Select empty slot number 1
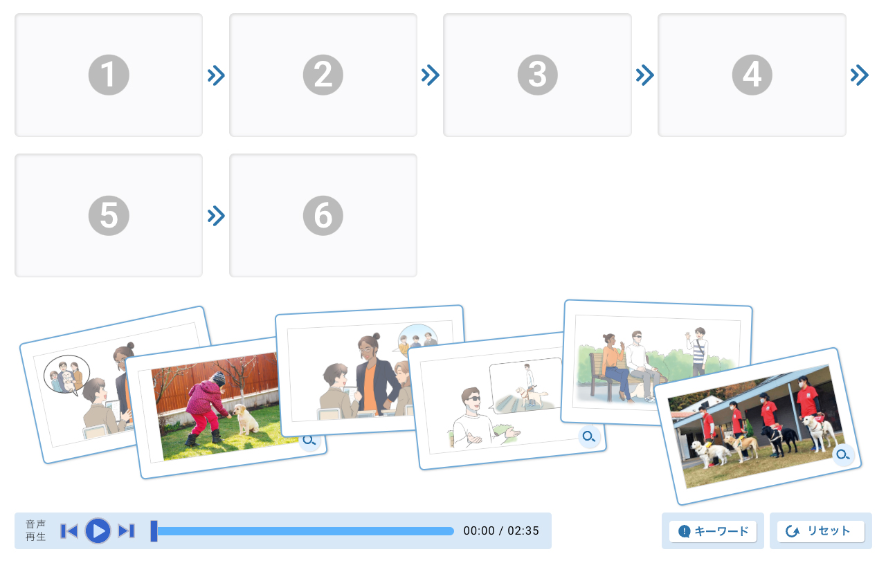This screenshot has height=563, width=886. click(109, 75)
